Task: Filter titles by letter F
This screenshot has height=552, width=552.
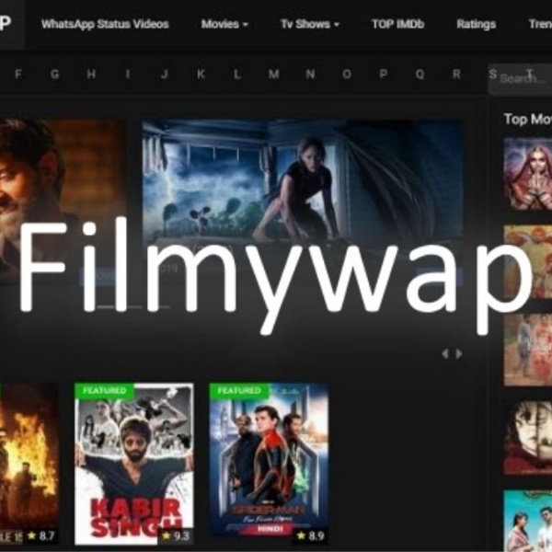Action: [18, 74]
